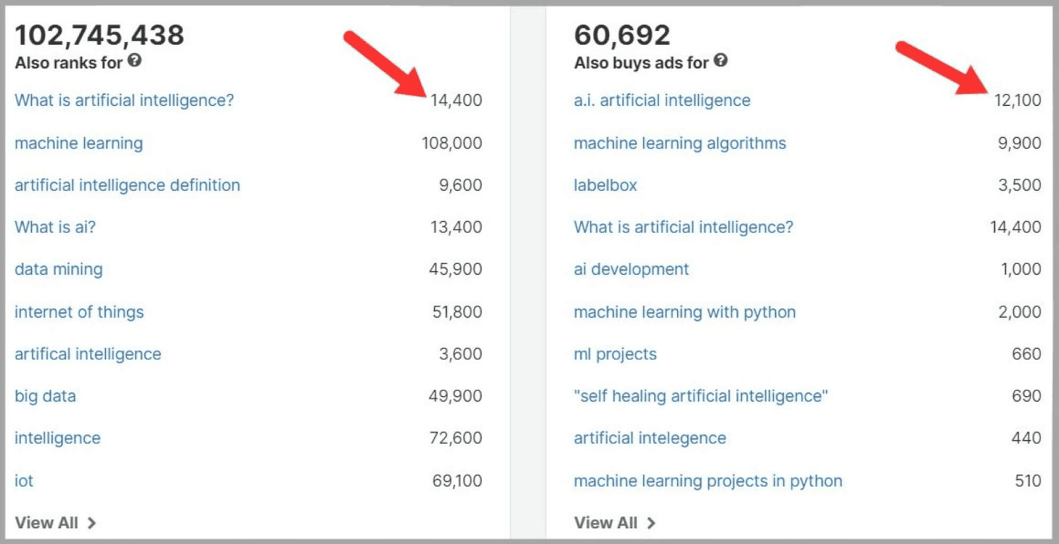Viewport: 1059px width, 544px height.
Task: Click the big data keyword link
Action: point(44,396)
